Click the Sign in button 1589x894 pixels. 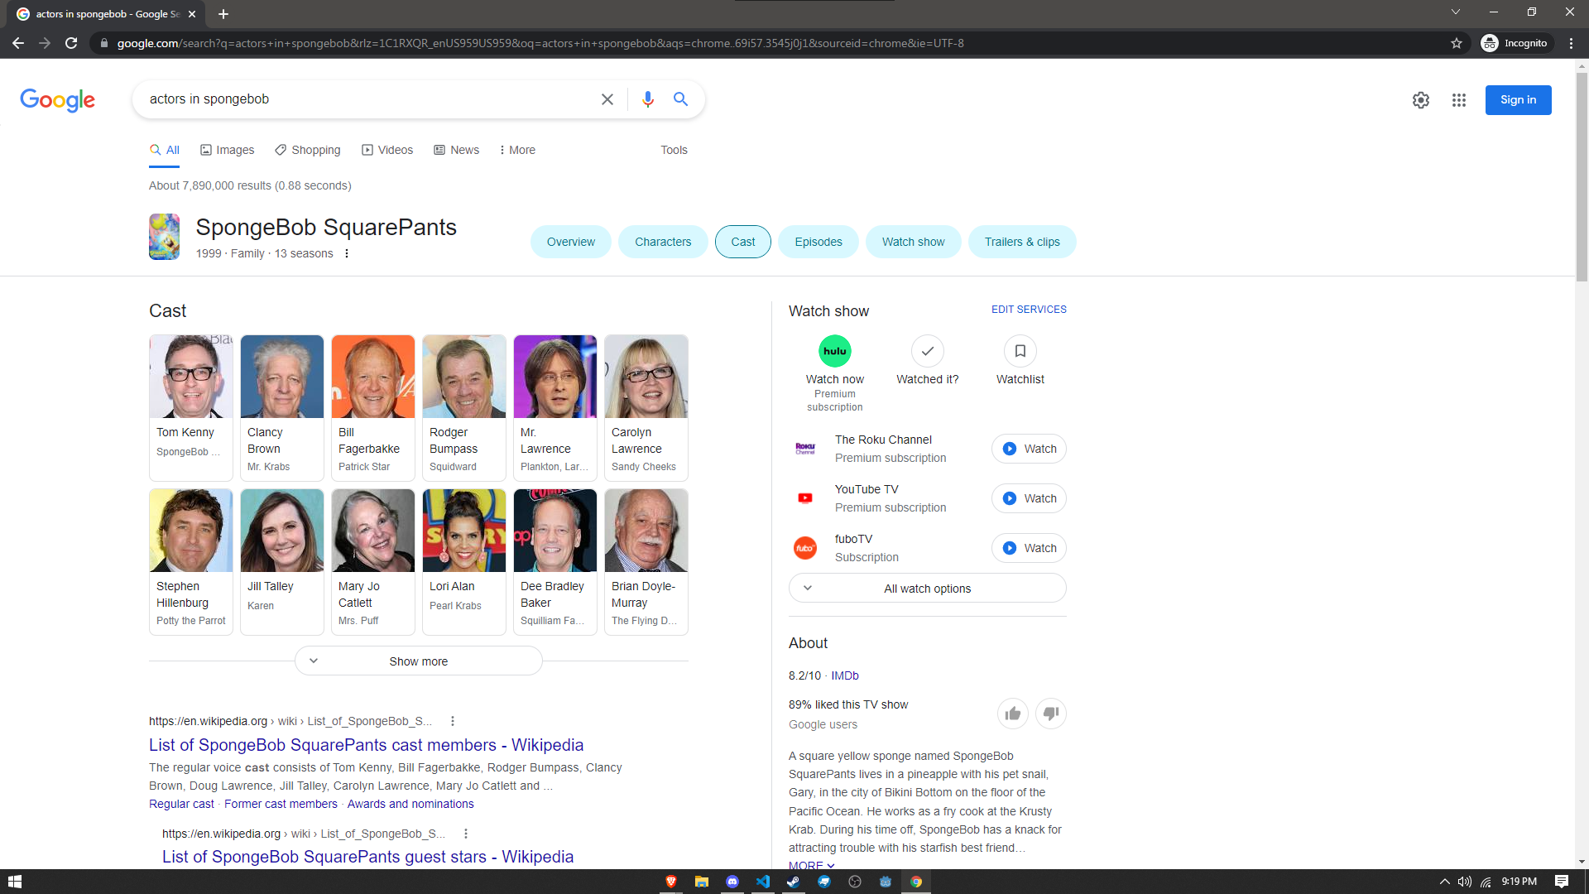[x=1517, y=100]
